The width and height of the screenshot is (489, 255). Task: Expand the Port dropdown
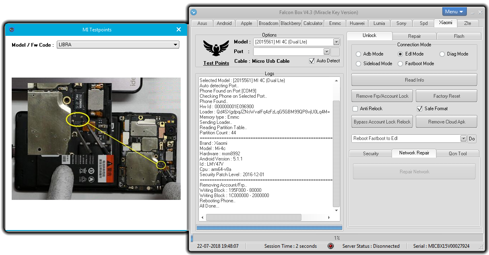(327, 51)
